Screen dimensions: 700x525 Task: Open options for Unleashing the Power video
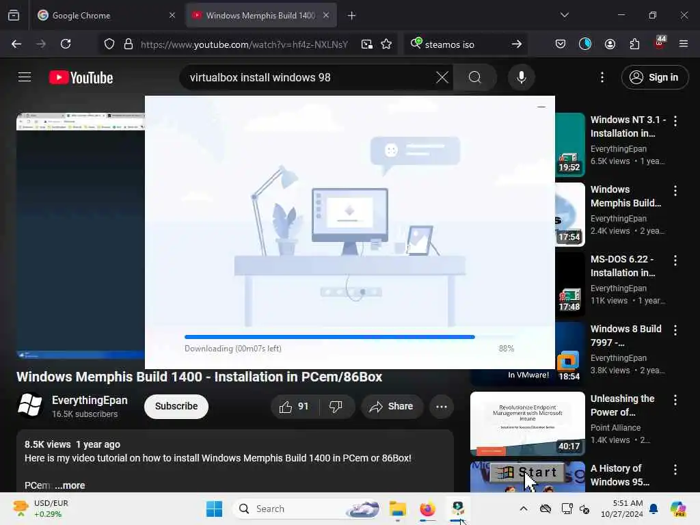[675, 400]
